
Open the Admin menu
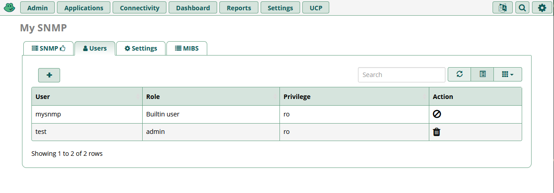point(38,8)
